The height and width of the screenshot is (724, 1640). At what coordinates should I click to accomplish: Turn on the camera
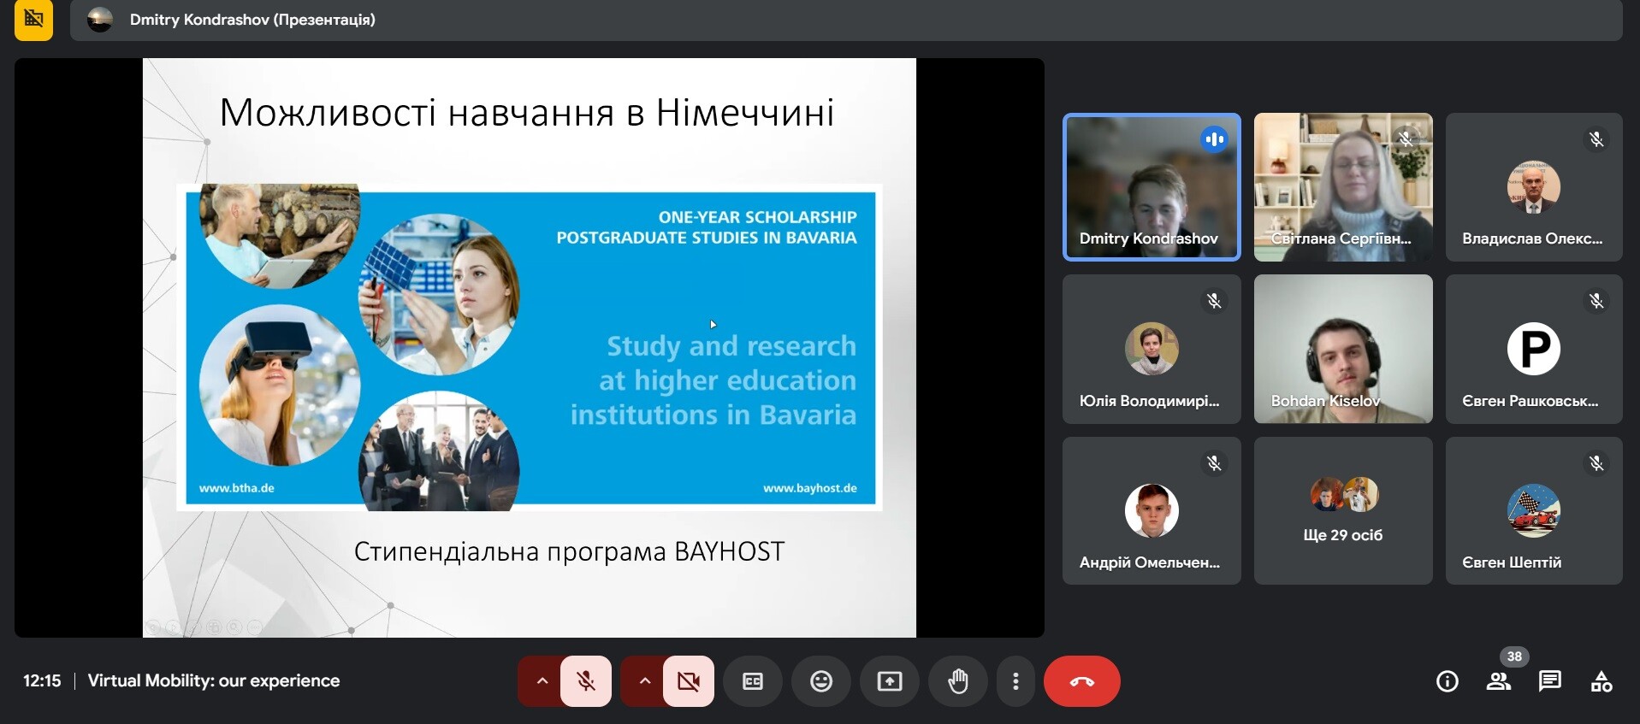(689, 681)
